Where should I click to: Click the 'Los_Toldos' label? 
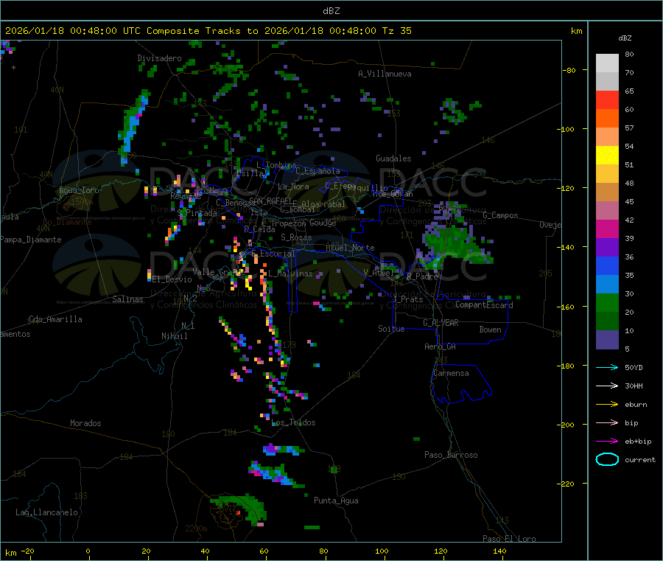(x=293, y=422)
